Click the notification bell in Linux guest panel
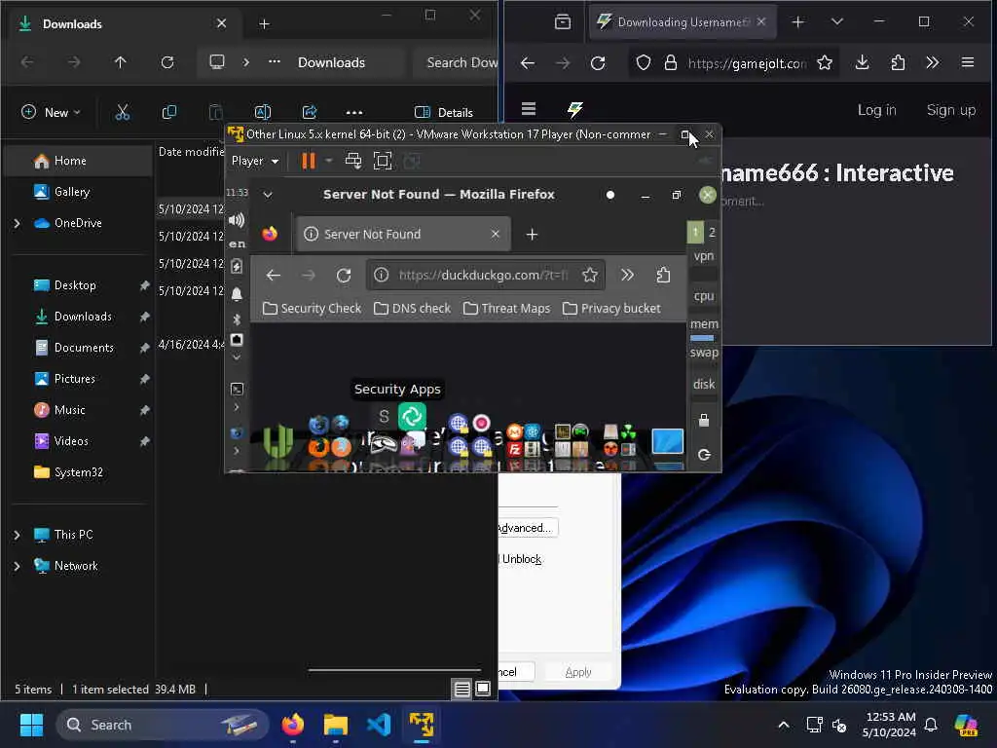 (237, 294)
